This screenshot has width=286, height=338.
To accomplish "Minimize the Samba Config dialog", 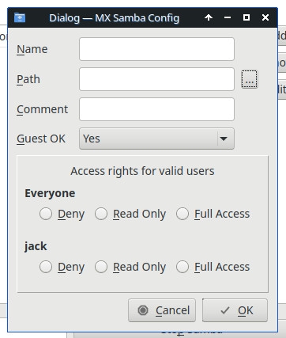I will click(228, 17).
